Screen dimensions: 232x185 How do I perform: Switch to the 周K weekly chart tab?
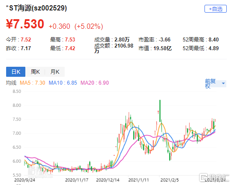pos(35,72)
